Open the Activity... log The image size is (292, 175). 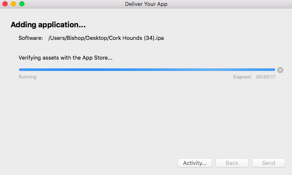[194, 163]
